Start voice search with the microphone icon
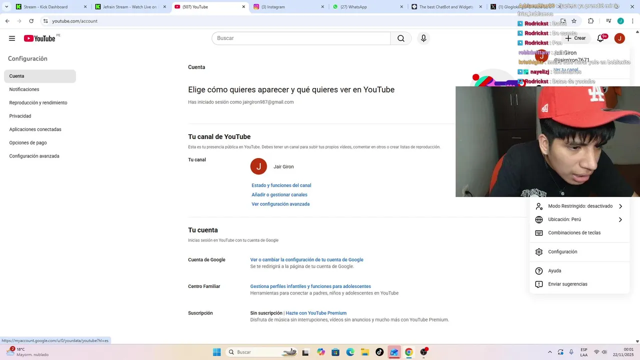Screen dimensions: 640x360 point(423,38)
